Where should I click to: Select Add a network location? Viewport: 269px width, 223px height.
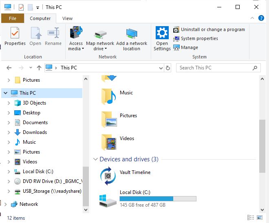(x=132, y=40)
